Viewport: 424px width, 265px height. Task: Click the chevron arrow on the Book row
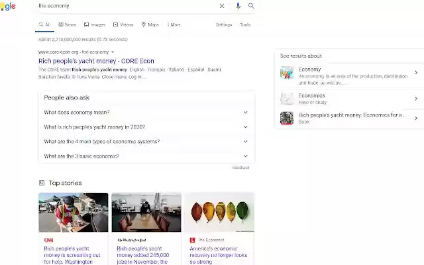(416, 118)
